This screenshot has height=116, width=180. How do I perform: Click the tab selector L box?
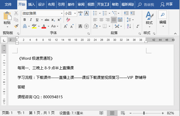click(x=4, y=40)
